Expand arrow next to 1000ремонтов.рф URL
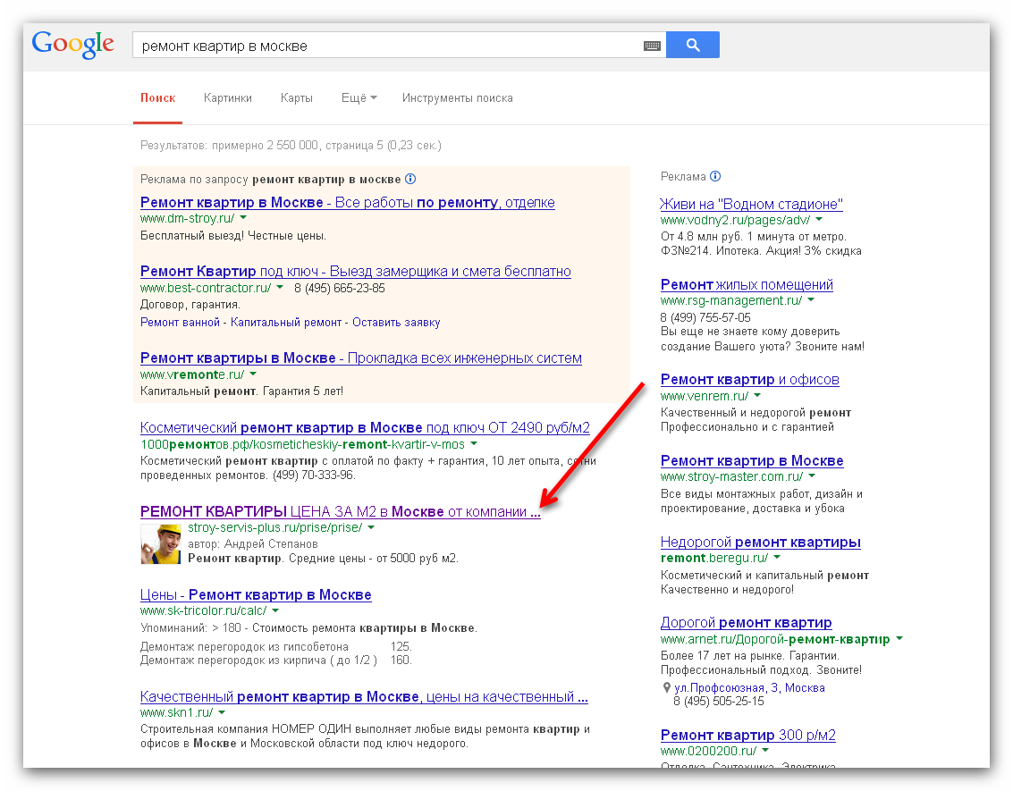1013x791 pixels. pyautogui.click(x=474, y=443)
